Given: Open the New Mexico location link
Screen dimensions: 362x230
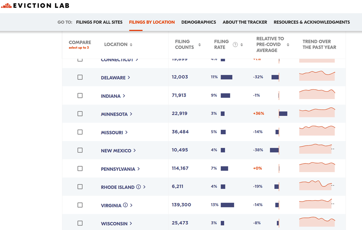Looking at the screenshot, I should pos(116,151).
